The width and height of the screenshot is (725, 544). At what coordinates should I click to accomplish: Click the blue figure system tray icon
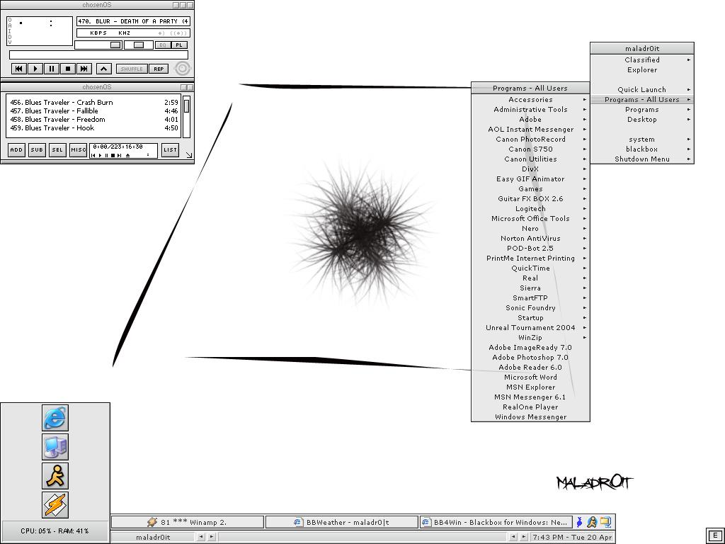(579, 522)
